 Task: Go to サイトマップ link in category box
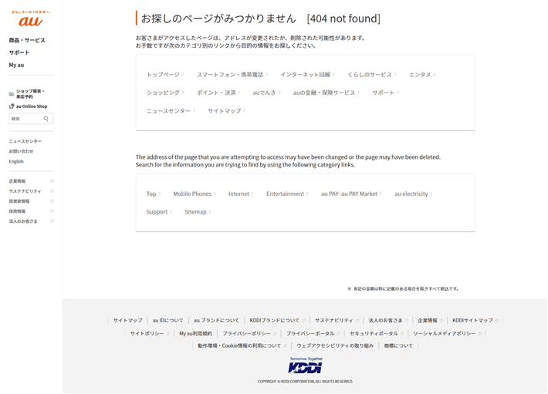pyautogui.click(x=226, y=111)
